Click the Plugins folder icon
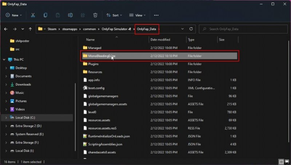Viewport: 291px width, 165px height. click(85, 64)
